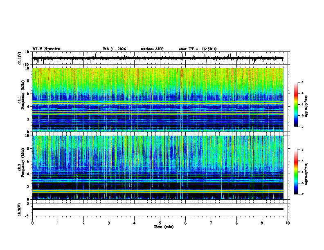Click the ch.2 "Frequency (kHz)" axis label
This screenshot has height=250, width=324.
(22, 163)
